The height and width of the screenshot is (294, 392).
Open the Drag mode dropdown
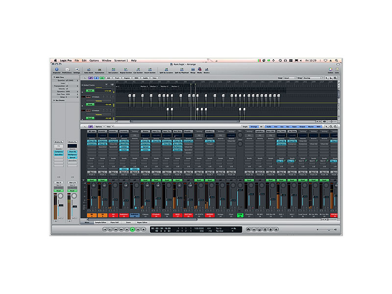(312, 78)
